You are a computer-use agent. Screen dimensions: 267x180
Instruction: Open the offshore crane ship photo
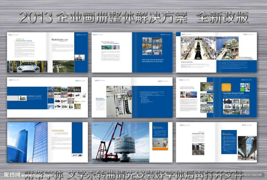coord(120,142)
